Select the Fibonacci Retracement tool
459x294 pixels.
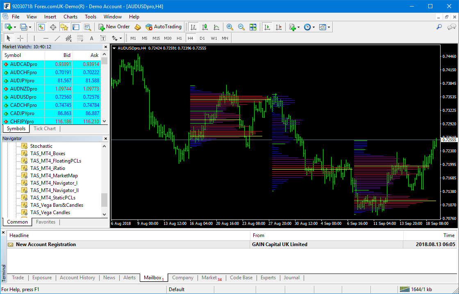pyautogui.click(x=80, y=38)
